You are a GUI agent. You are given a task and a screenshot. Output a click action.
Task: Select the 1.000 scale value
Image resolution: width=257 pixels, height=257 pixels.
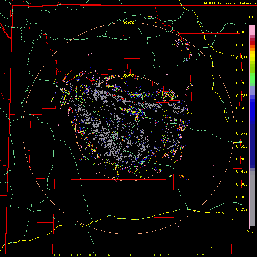tap(242, 32)
